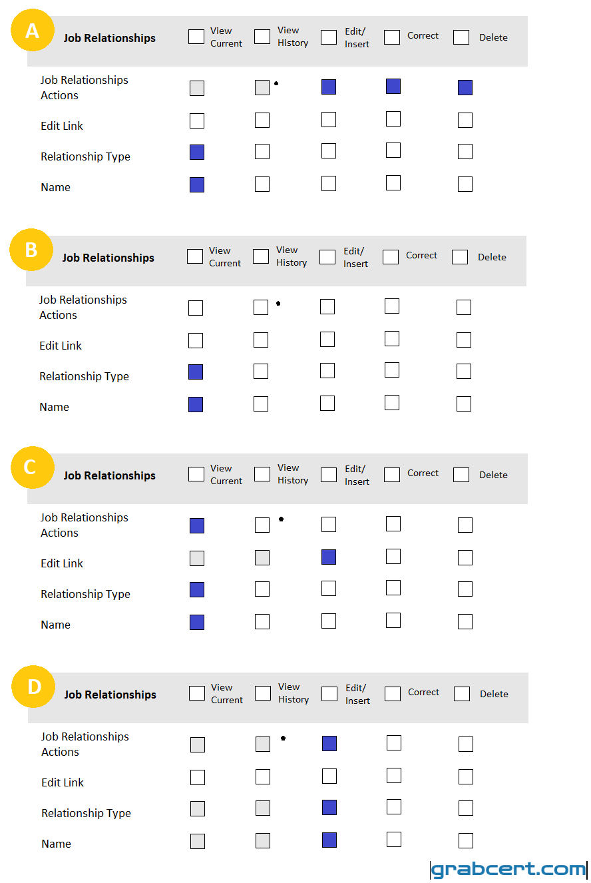The width and height of the screenshot is (591, 883).
Task: Check option A Edit Link Delete checkbox
Action: tap(465, 121)
